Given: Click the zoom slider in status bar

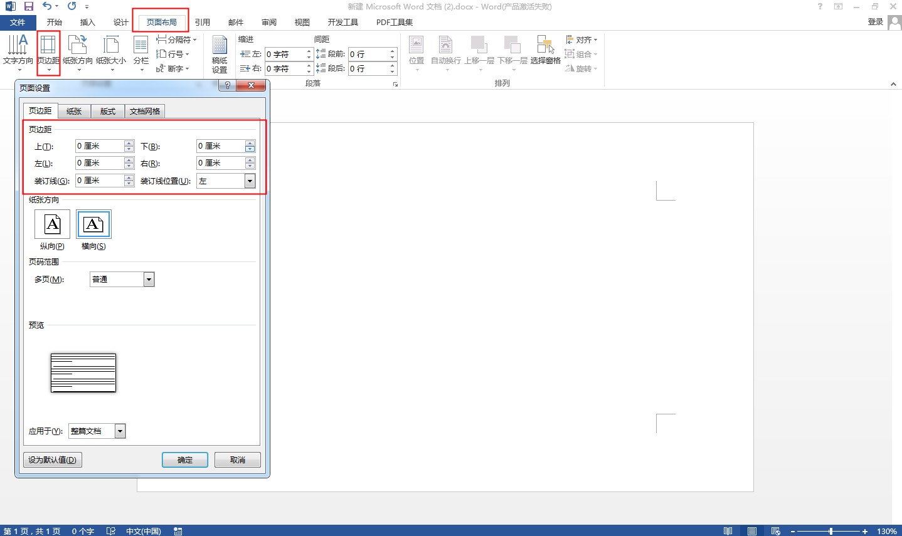Looking at the screenshot, I should (x=830, y=531).
